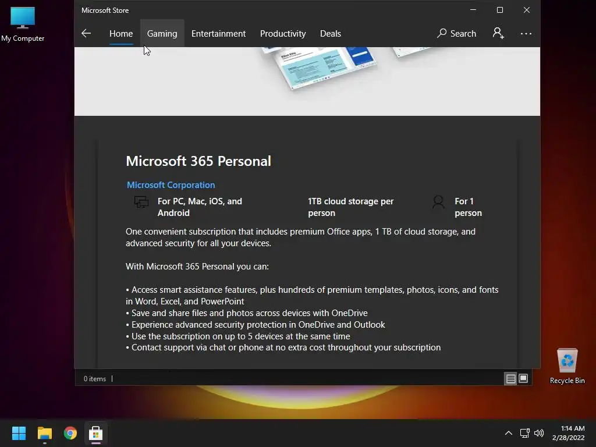The width and height of the screenshot is (596, 447).
Task: Open the Home tab
Action: [x=121, y=33]
